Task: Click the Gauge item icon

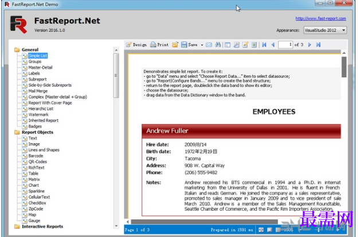Action: click(25, 220)
